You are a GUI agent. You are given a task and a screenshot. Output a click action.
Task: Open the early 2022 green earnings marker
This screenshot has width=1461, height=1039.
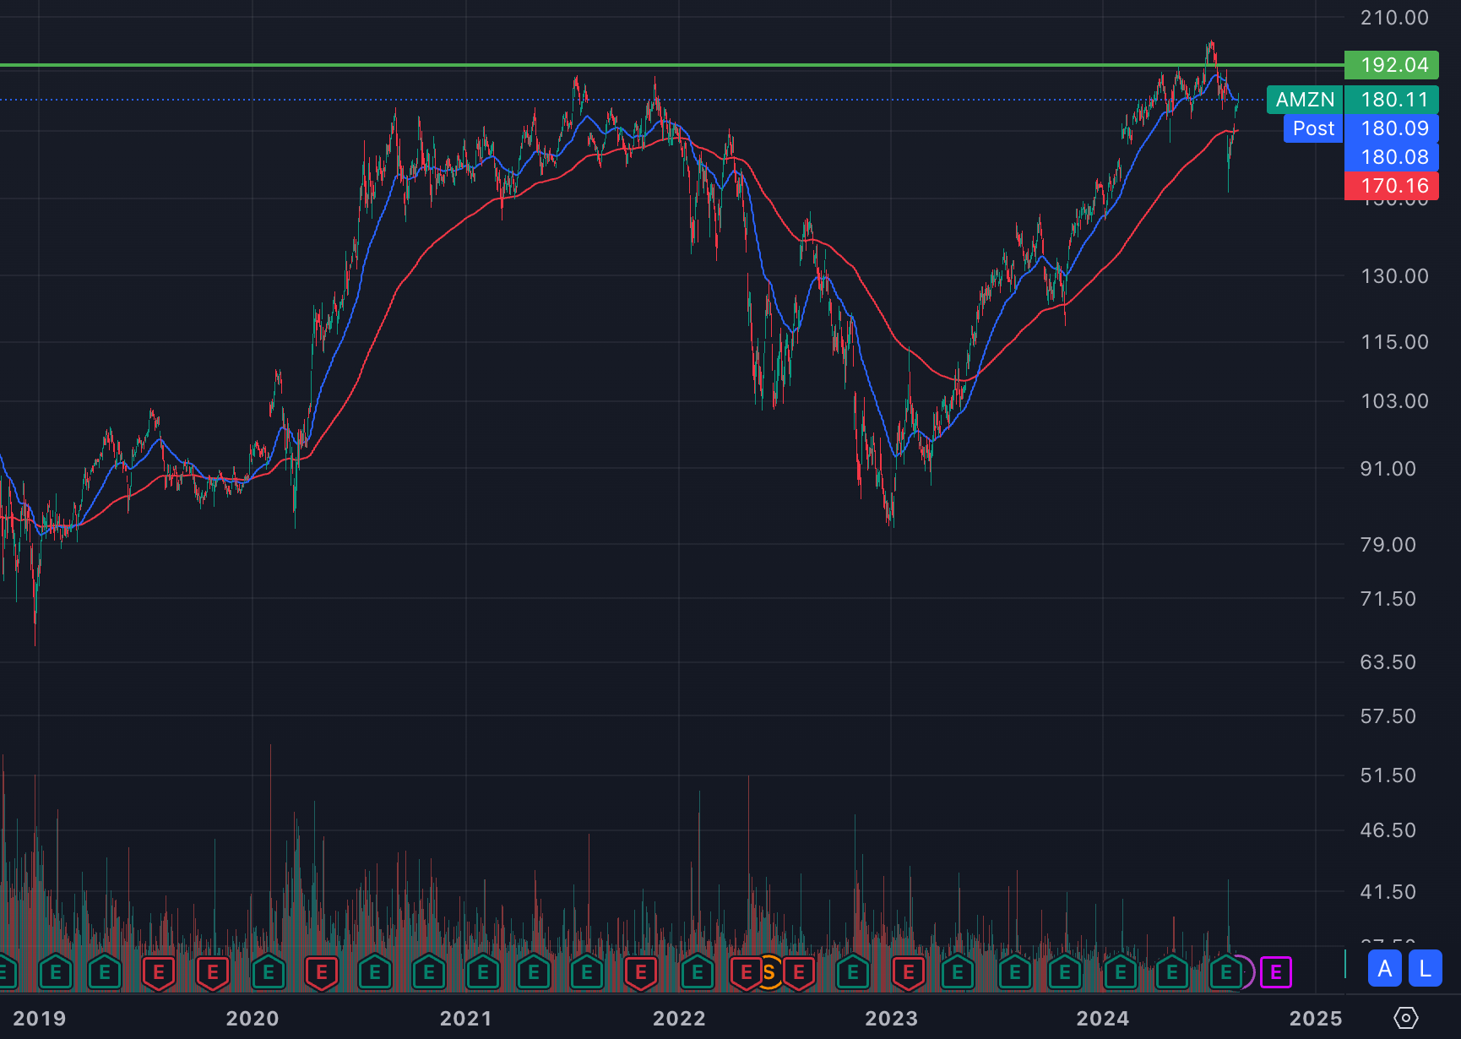click(698, 972)
